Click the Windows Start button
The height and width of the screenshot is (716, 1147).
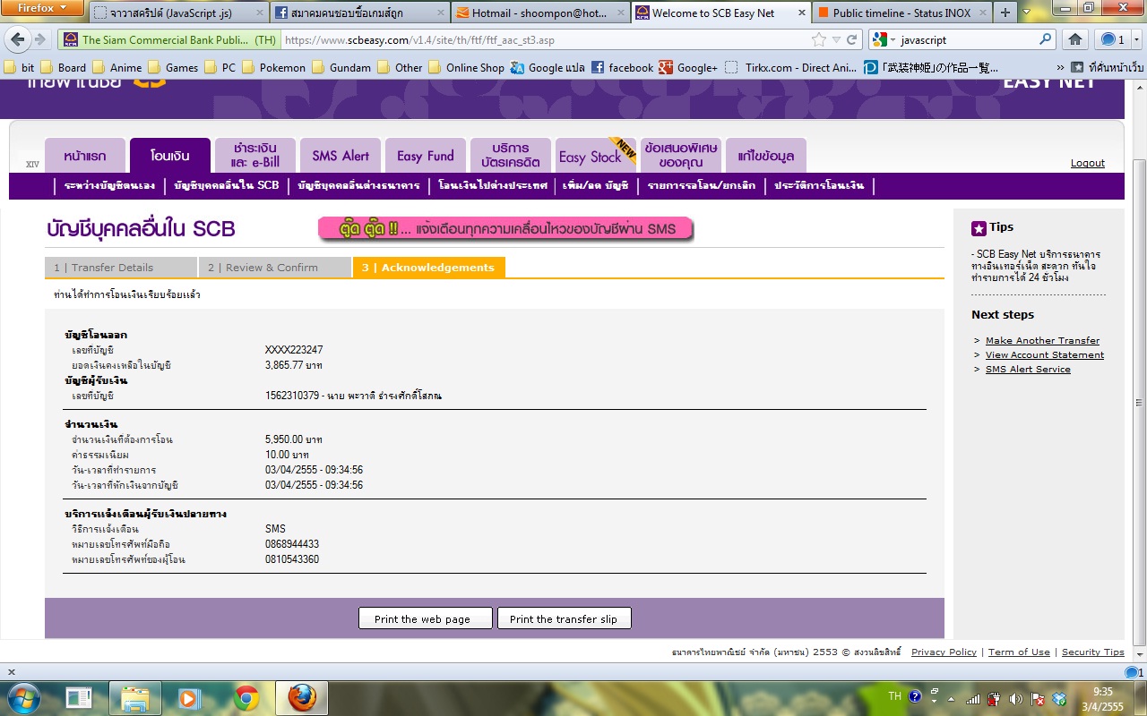coord(22,698)
